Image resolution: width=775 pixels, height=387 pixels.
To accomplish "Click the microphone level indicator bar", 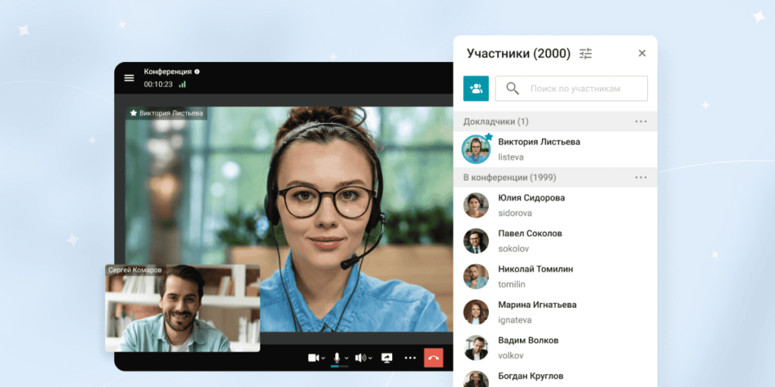I will tap(339, 367).
